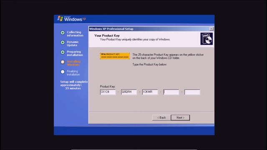The height and width of the screenshot is (150, 267).
Task: Click the '33 minutes' setup time estimate
Action: [x=73, y=88]
